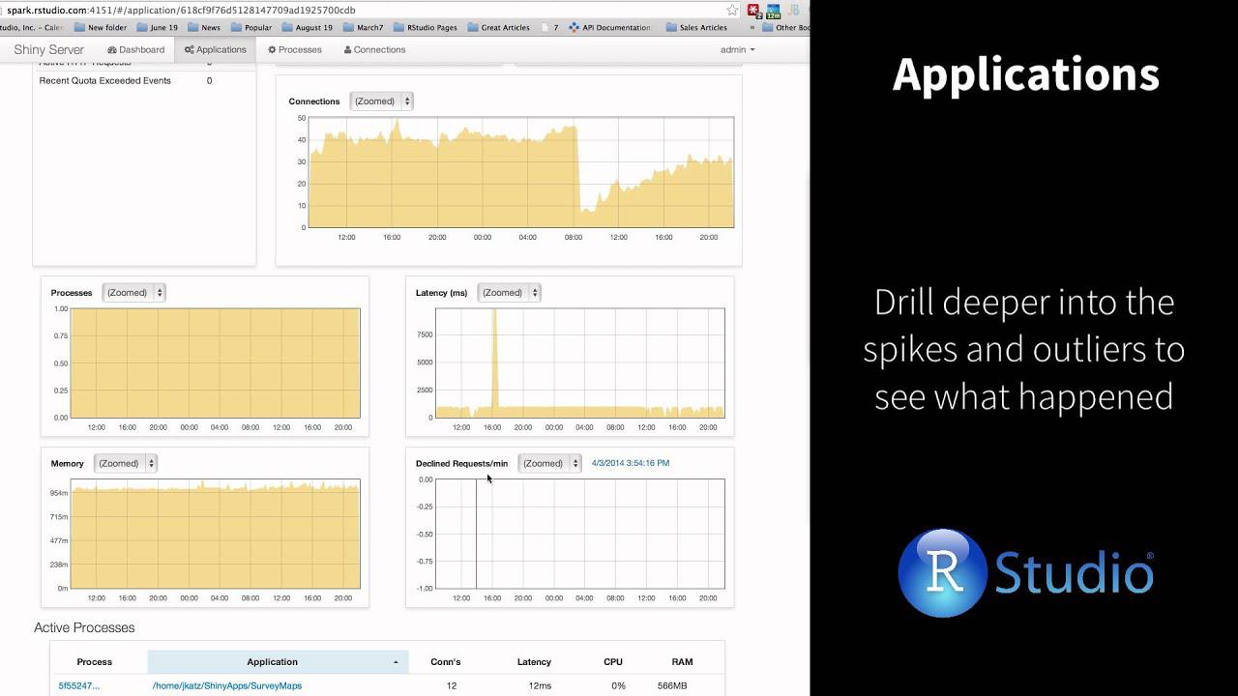Change the Latency (ms) chart range dropdown
The height and width of the screenshot is (696, 1238).
point(509,293)
